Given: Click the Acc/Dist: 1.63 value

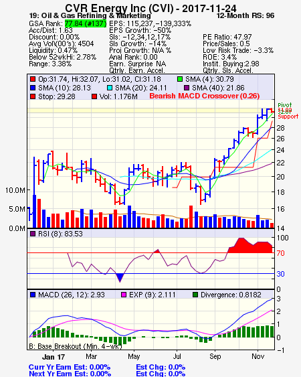Looking at the screenshot, I should pos(51,30).
